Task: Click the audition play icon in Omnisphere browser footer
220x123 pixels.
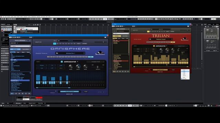Action: coord(29,94)
